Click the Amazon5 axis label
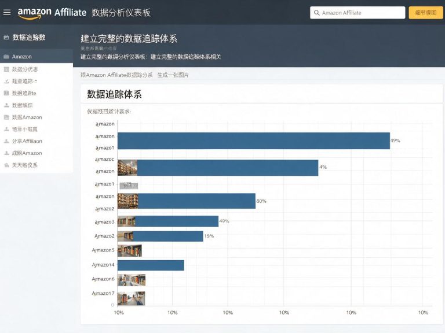The width and height of the screenshot is (445, 333). pos(103,250)
